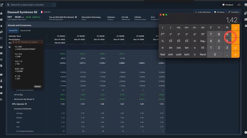
Task: Click the tan key in Calculator
Action: pos(187,48)
